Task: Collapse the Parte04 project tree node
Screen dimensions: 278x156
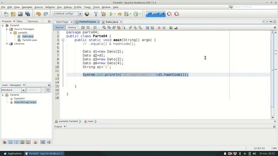Action: coord(3,26)
